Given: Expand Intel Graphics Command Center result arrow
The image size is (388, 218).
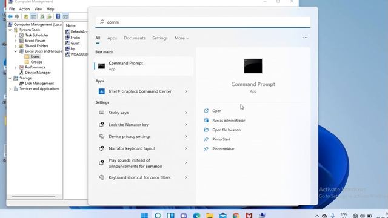Looking at the screenshot, I should (186, 91).
